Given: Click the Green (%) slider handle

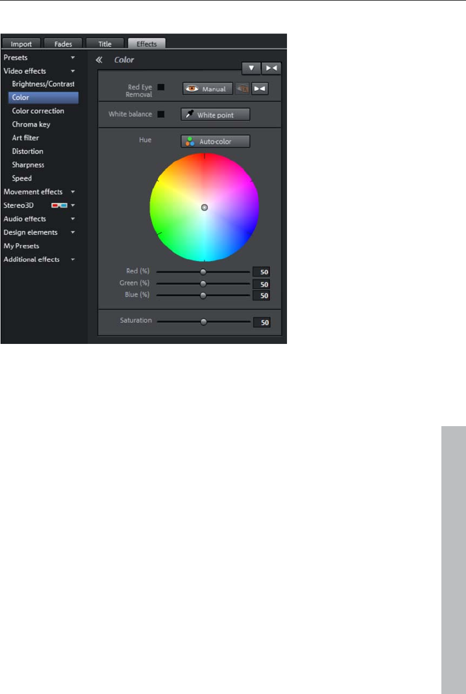Looking at the screenshot, I should click(204, 284).
